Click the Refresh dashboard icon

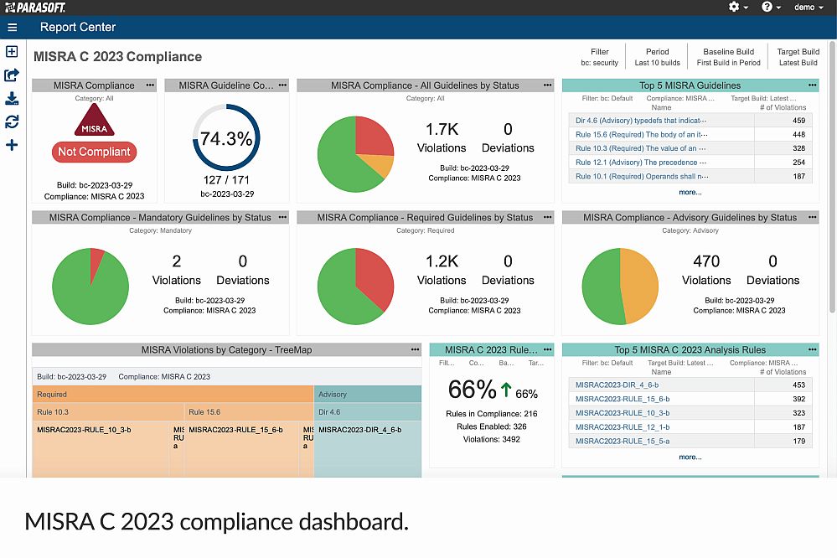click(x=12, y=122)
